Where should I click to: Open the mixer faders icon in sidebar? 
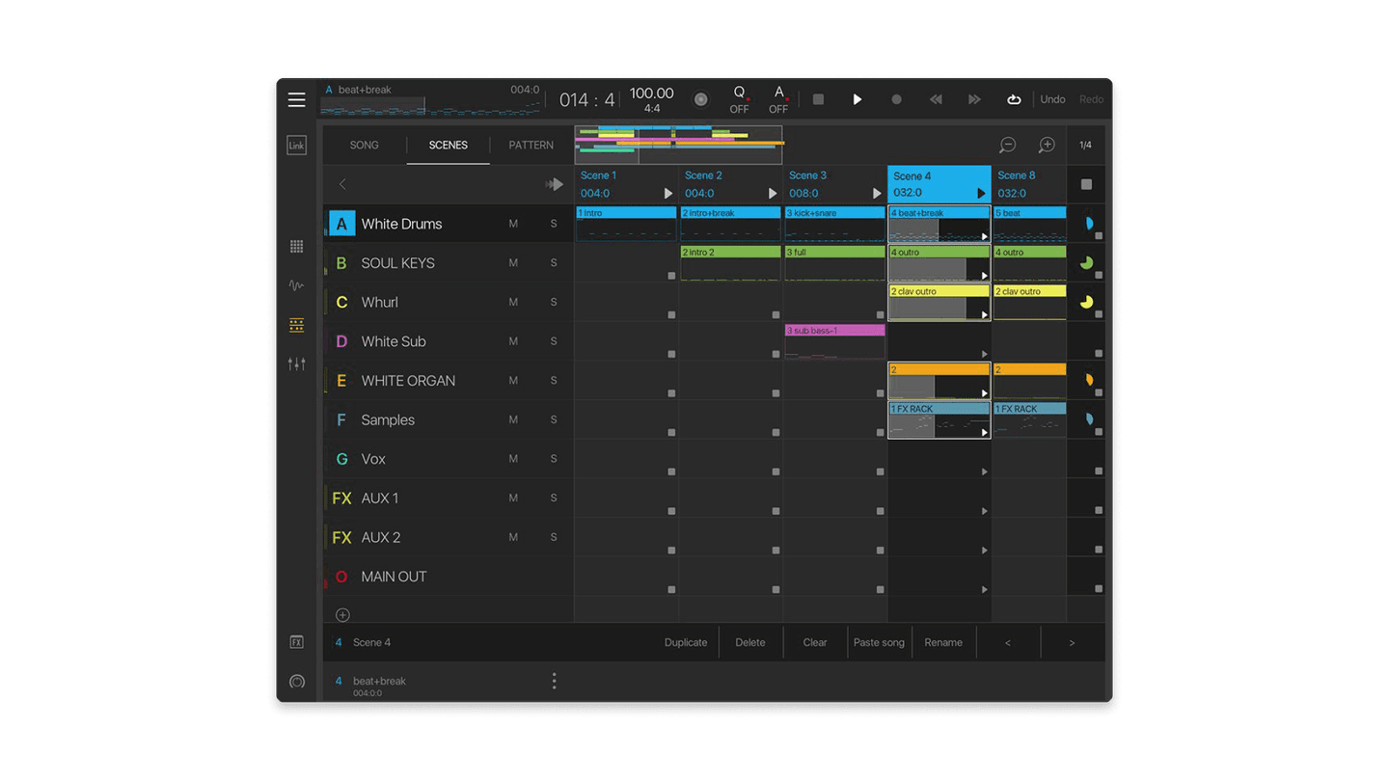(296, 364)
